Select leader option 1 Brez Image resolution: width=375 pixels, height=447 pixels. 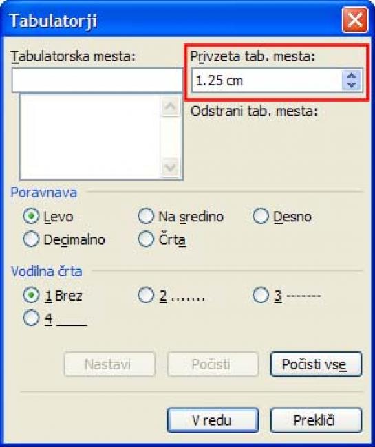[31, 295]
